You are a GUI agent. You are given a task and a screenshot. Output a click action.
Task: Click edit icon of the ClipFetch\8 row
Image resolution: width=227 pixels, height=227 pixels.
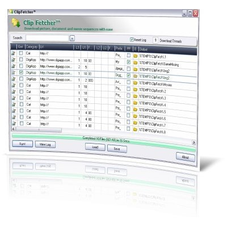pyautogui.click(x=14, y=124)
